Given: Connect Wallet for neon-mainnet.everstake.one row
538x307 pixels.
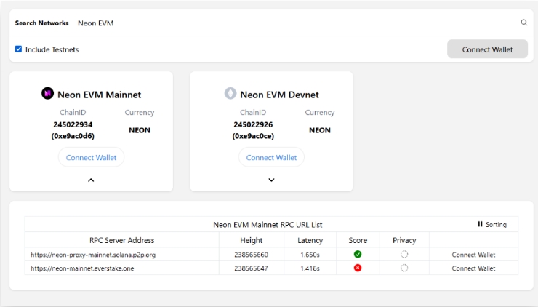Looking at the screenshot, I should click(x=473, y=268).
